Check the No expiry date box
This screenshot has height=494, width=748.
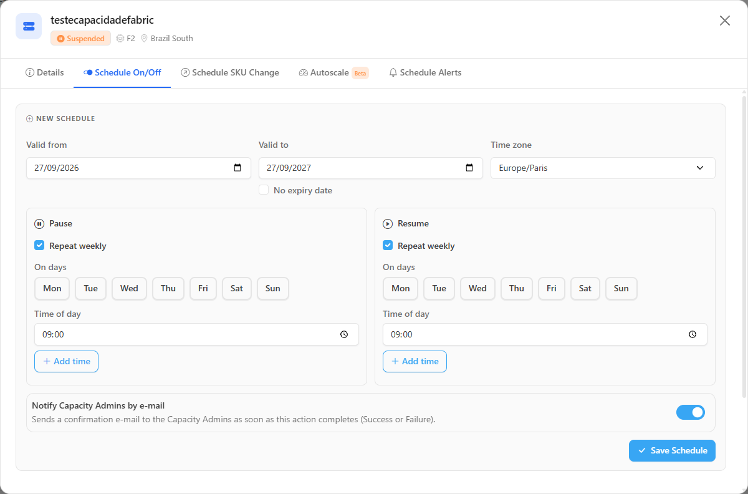pyautogui.click(x=264, y=190)
